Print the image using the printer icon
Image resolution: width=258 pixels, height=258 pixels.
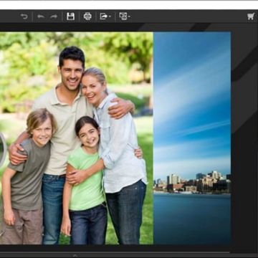point(87,16)
